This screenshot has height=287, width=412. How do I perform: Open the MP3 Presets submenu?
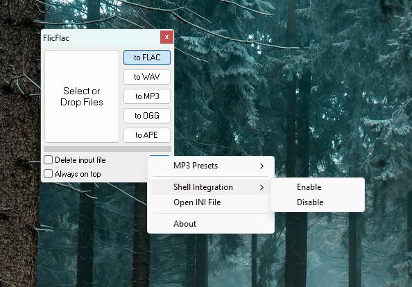click(211, 166)
